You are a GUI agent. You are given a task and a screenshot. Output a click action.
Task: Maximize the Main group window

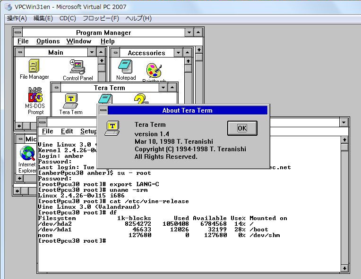point(101,52)
